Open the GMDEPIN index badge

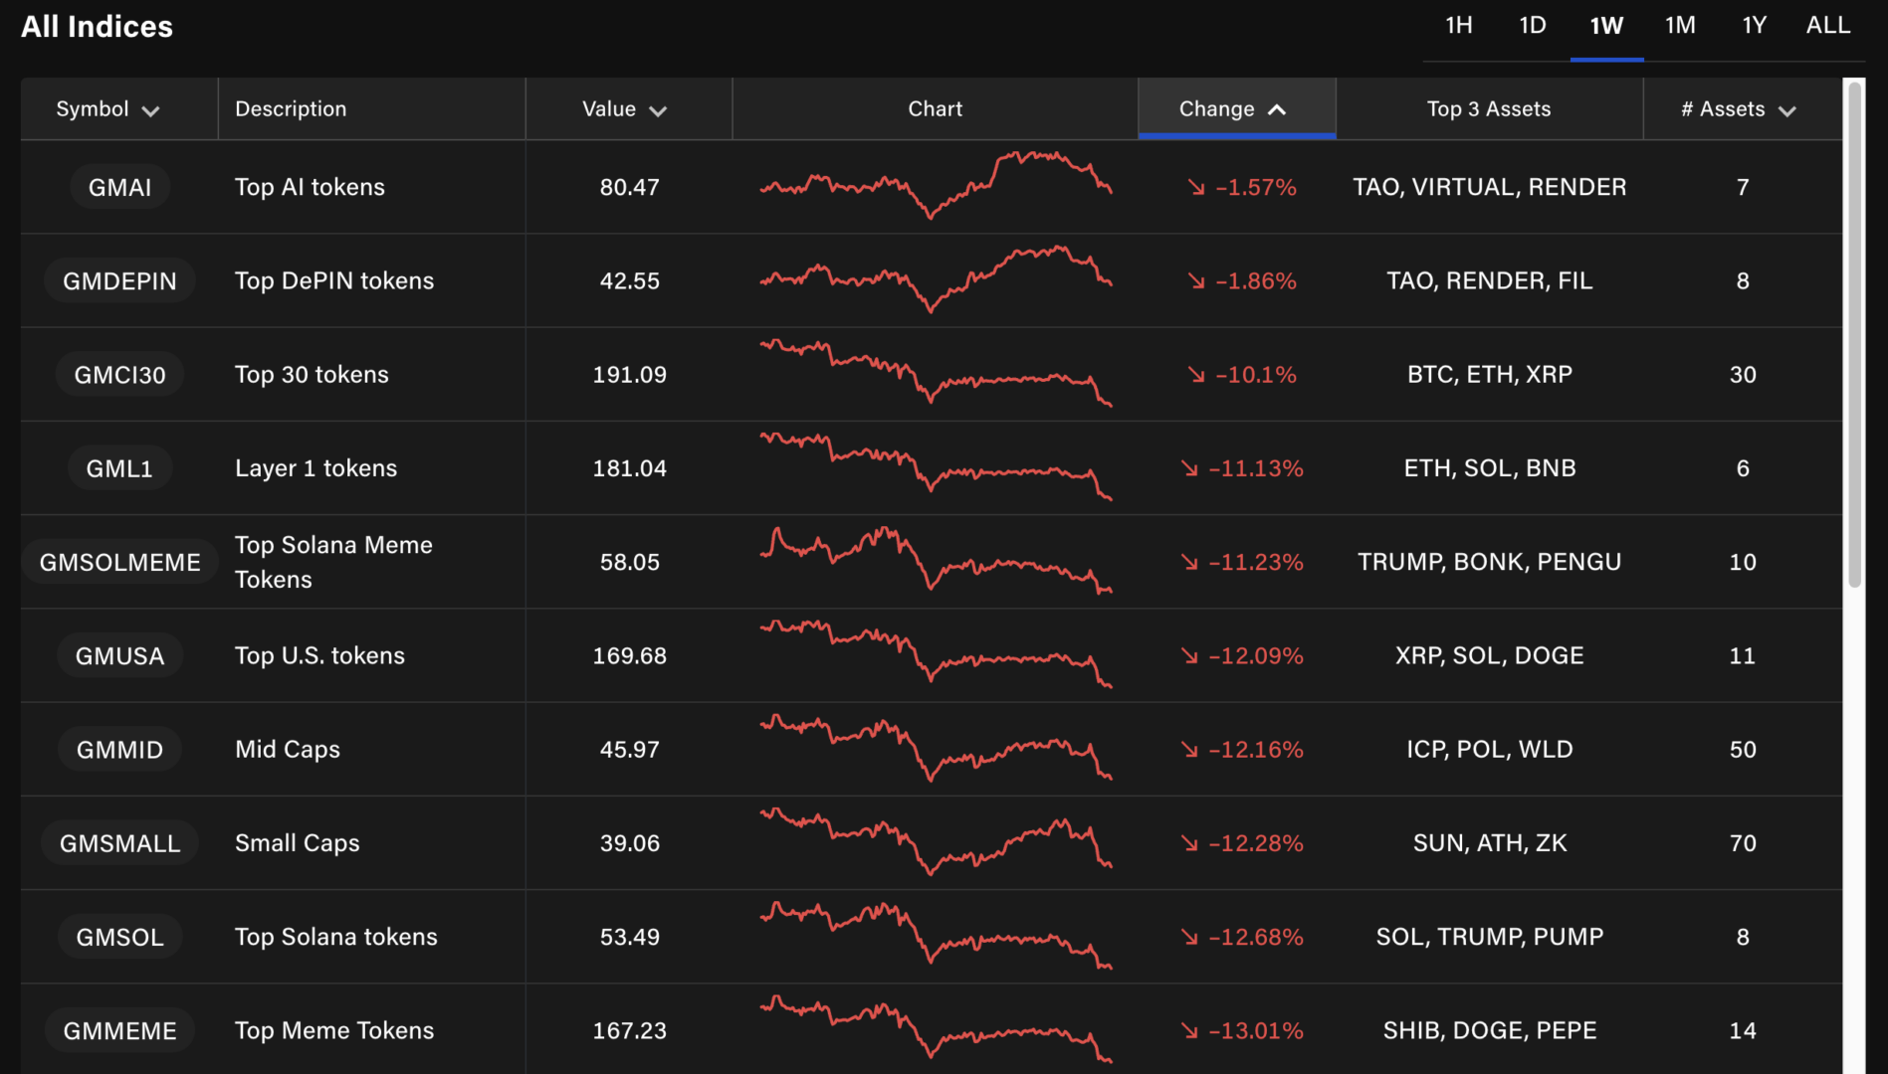tap(119, 281)
